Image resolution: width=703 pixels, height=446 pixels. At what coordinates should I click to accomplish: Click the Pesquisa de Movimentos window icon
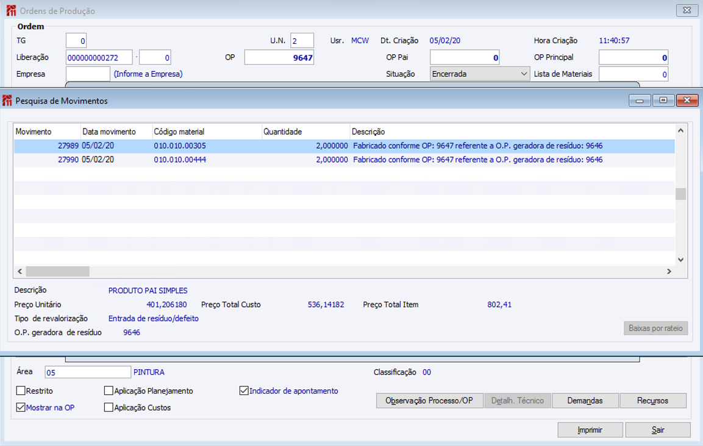coord(8,101)
